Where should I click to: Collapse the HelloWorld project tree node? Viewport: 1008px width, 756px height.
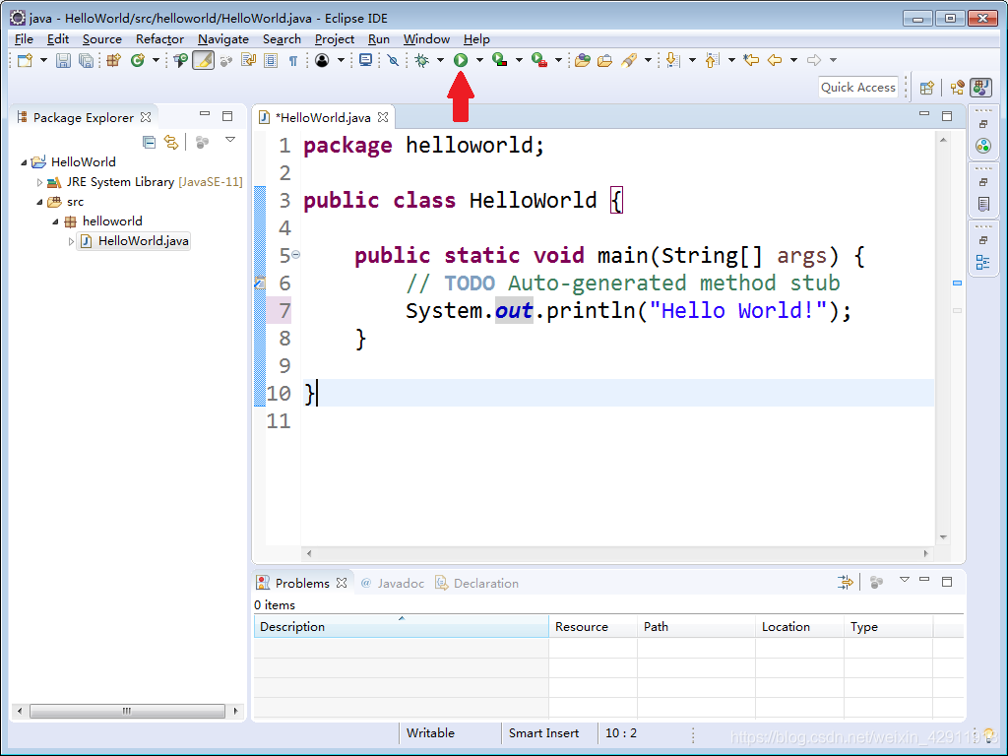[x=25, y=162]
